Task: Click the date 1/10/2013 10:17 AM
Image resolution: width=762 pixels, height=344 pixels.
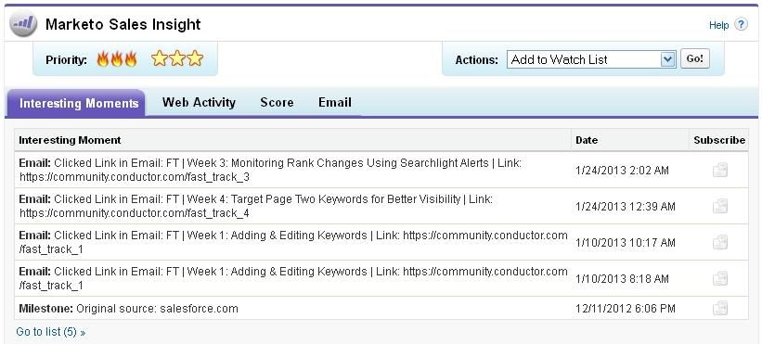Action: pos(625,243)
